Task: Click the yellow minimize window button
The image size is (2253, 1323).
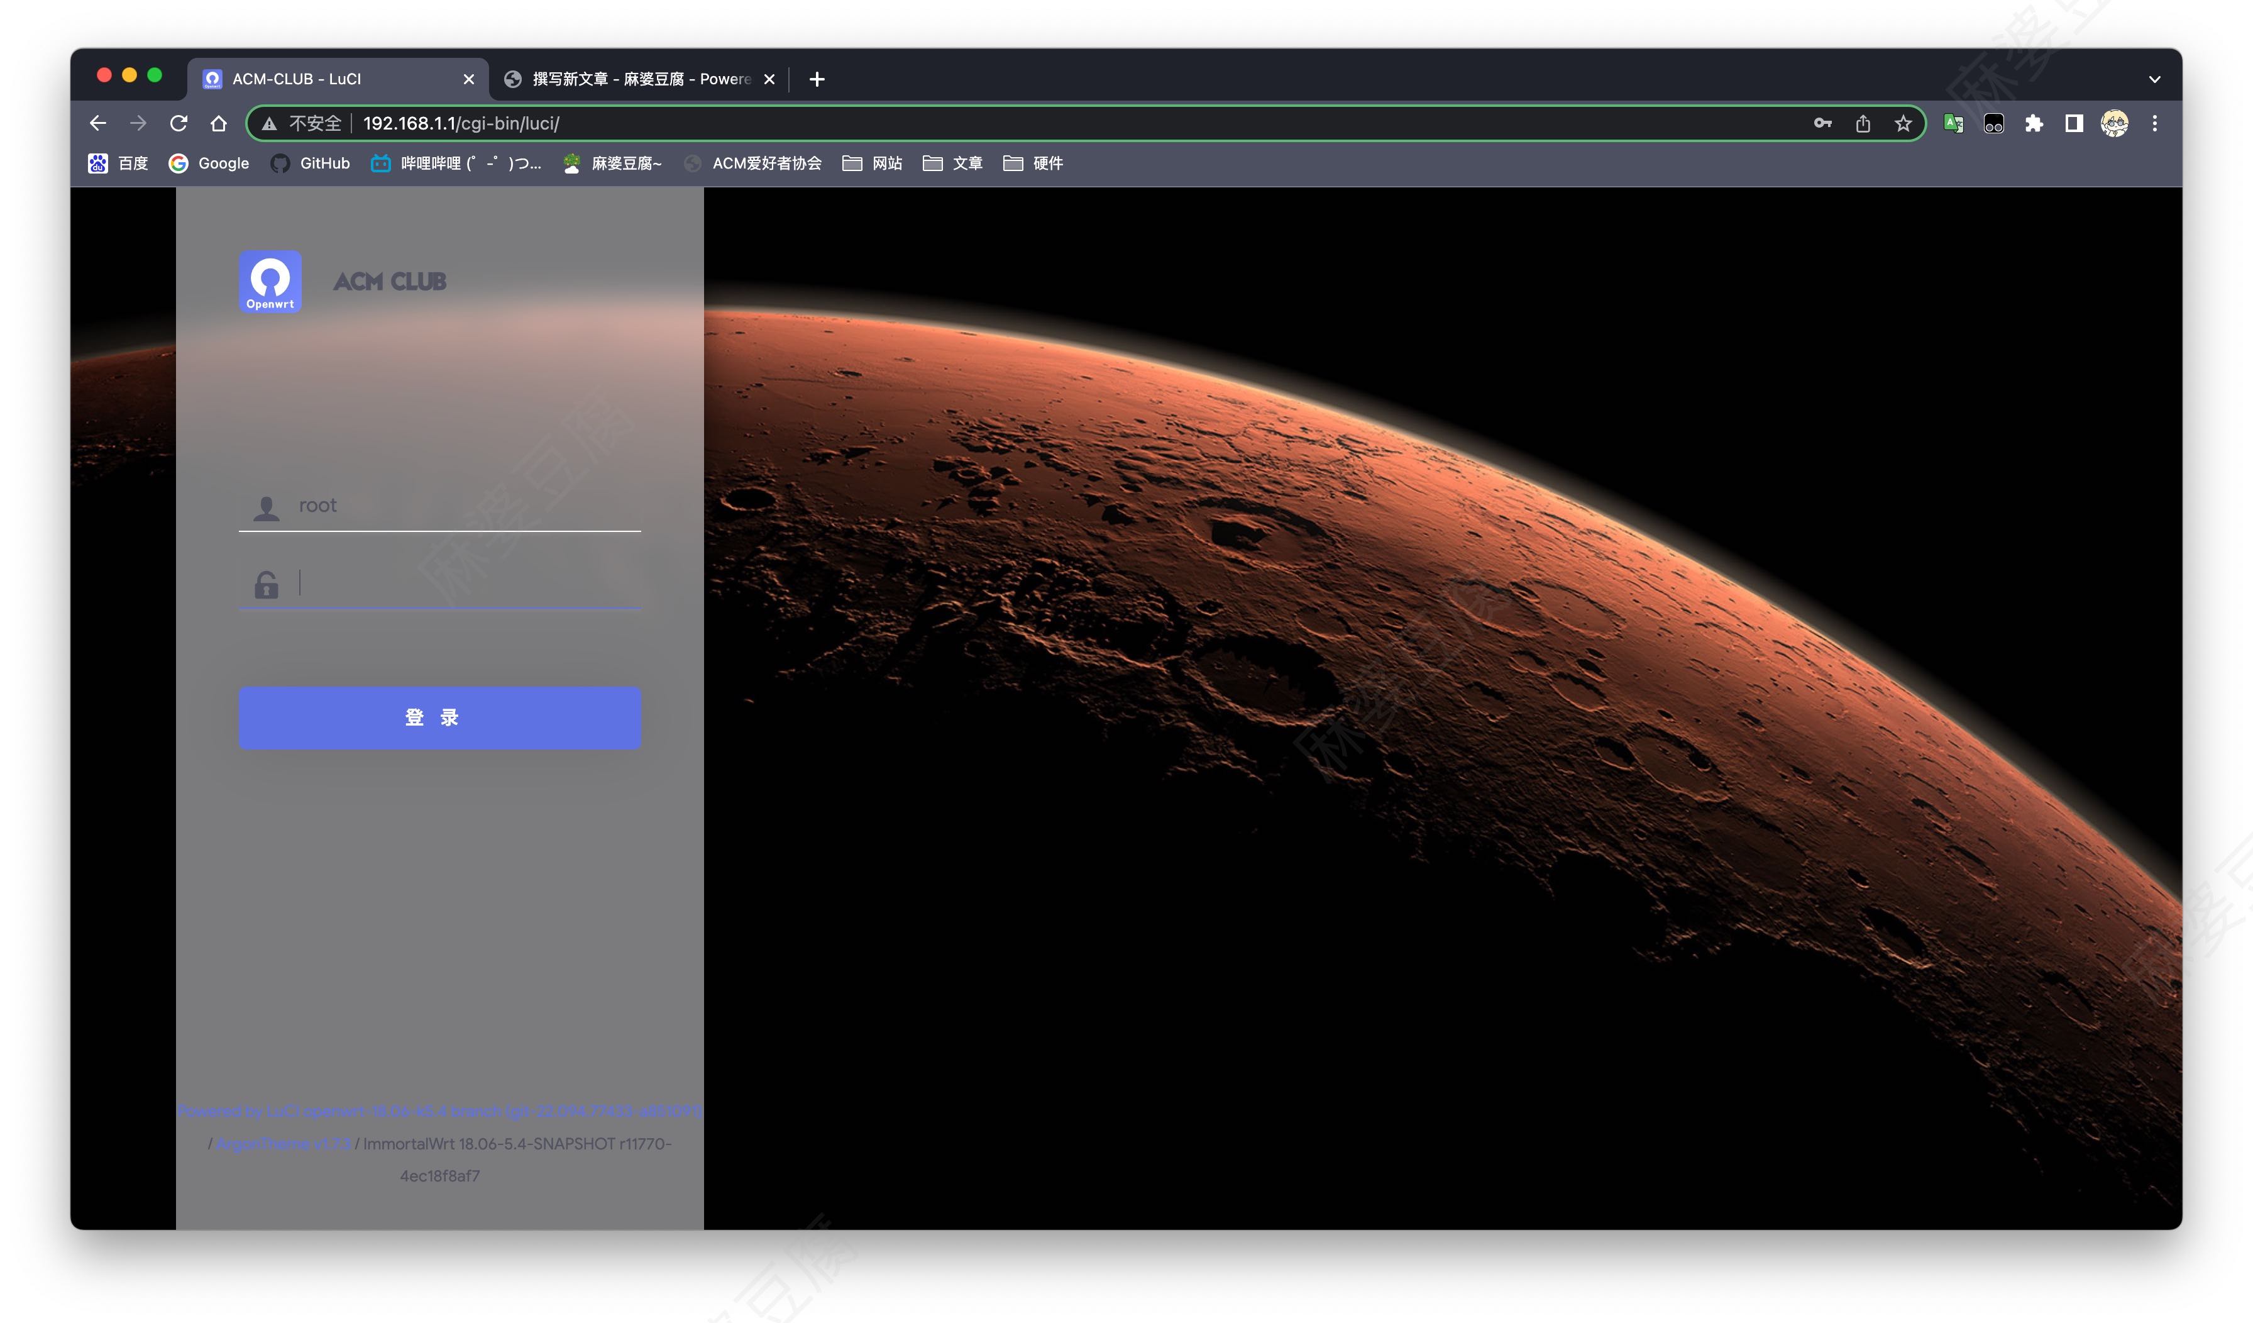Action: click(129, 75)
